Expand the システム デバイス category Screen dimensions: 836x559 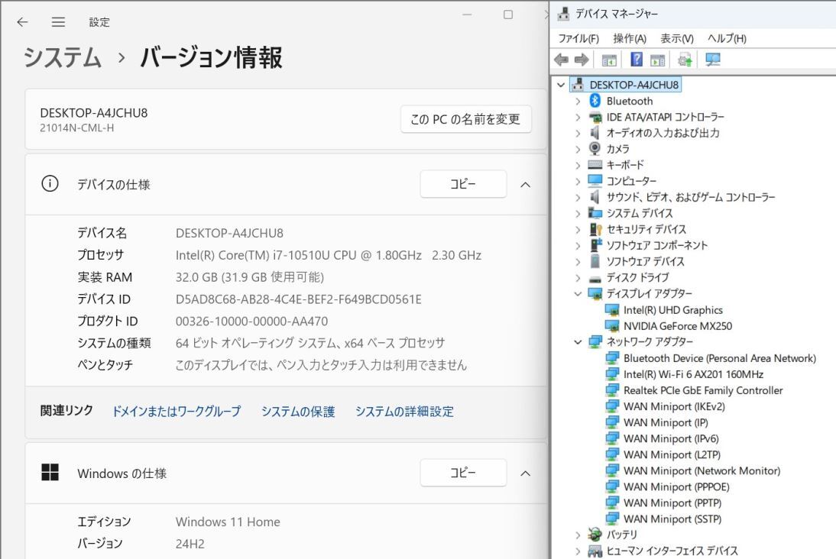[x=578, y=213]
